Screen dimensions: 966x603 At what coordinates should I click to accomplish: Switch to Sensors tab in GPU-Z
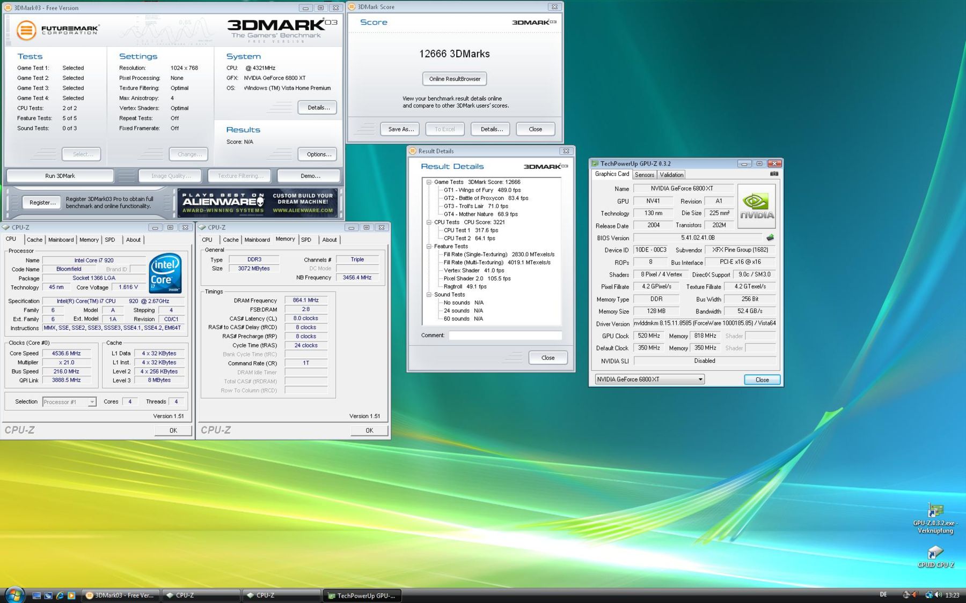[x=644, y=175]
